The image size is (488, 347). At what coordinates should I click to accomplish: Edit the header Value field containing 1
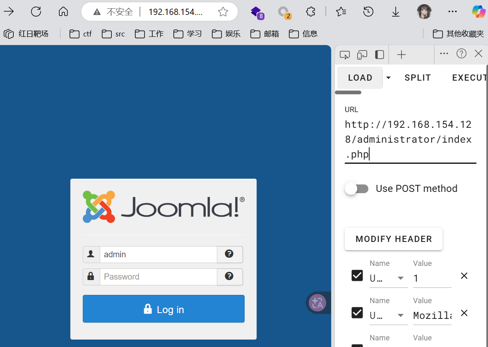point(432,278)
